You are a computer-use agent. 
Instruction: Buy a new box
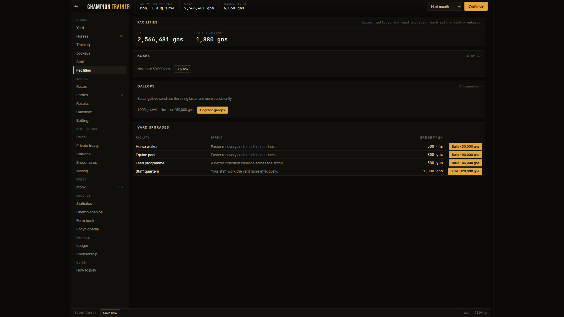(x=182, y=69)
